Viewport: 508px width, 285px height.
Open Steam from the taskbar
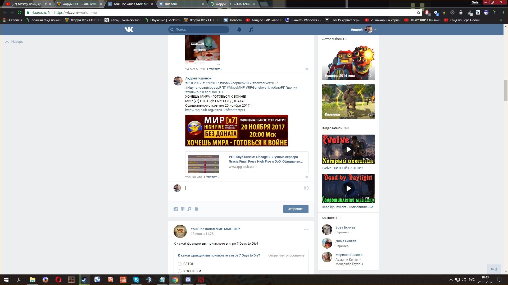[x=84, y=280]
